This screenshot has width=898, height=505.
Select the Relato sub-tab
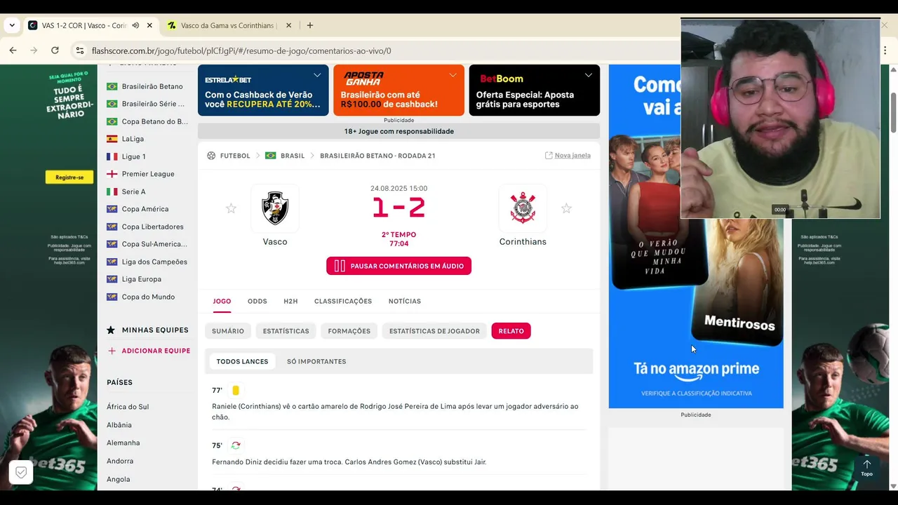tap(511, 331)
